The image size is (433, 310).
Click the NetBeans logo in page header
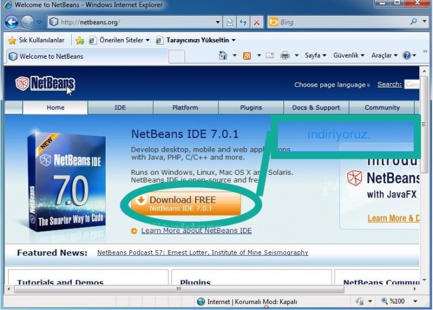coord(45,84)
